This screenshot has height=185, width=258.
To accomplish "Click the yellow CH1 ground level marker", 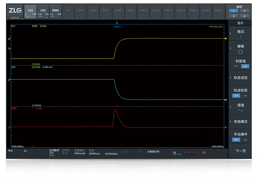I will pyautogui.click(x=9, y=39).
